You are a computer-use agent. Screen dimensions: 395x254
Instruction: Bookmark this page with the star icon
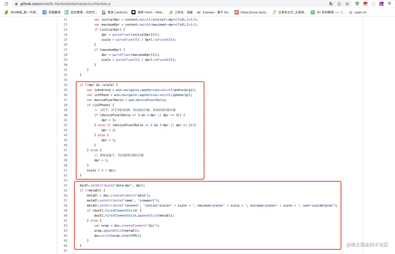pyautogui.click(x=347, y=4)
